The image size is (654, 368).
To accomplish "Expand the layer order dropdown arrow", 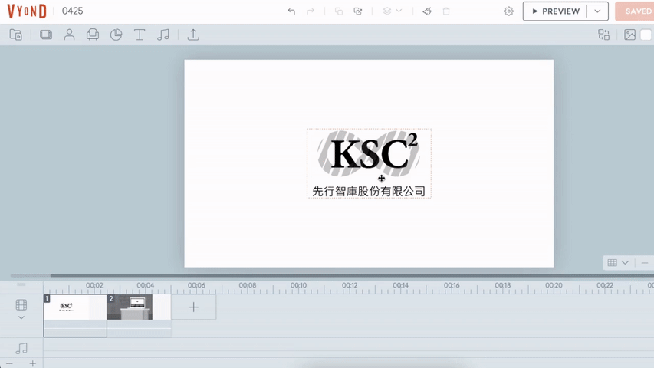I will (x=399, y=11).
